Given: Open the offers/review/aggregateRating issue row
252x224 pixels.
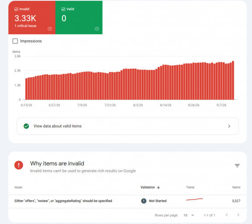Looking at the screenshot, I should (128, 201).
